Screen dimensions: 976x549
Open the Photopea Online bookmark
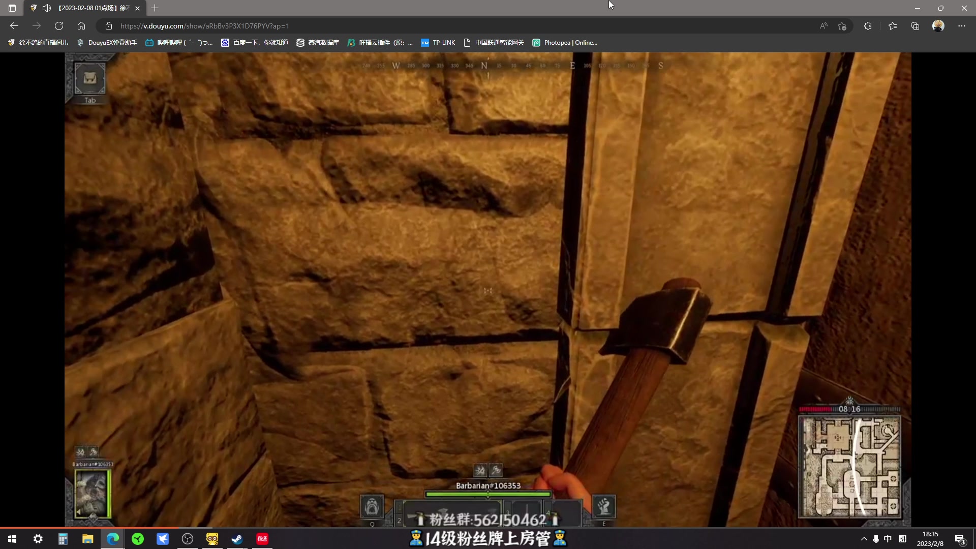[x=565, y=43]
